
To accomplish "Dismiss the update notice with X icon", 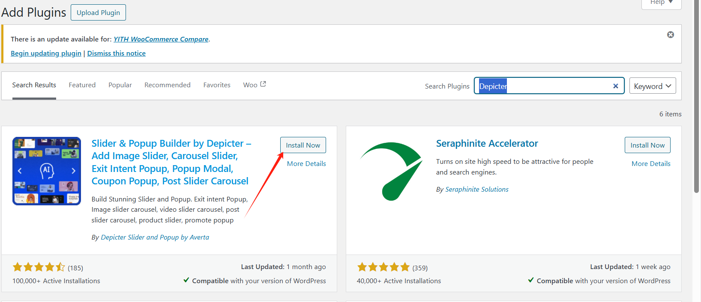I will pos(670,35).
